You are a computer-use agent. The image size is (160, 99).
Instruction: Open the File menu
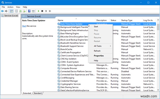point(3,7)
